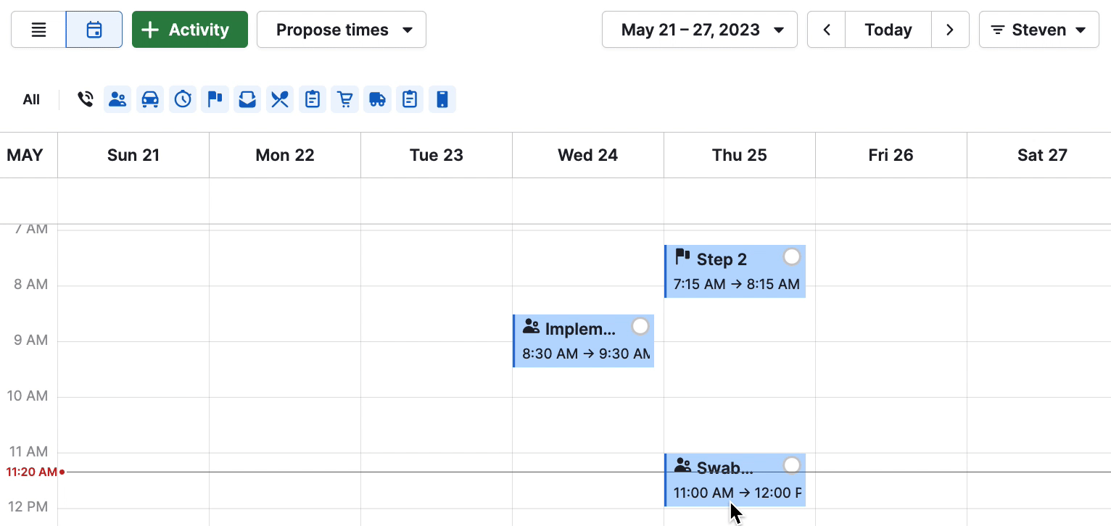This screenshot has height=526, width=1111.
Task: Open the Steven user filter dropdown
Action: (1039, 30)
